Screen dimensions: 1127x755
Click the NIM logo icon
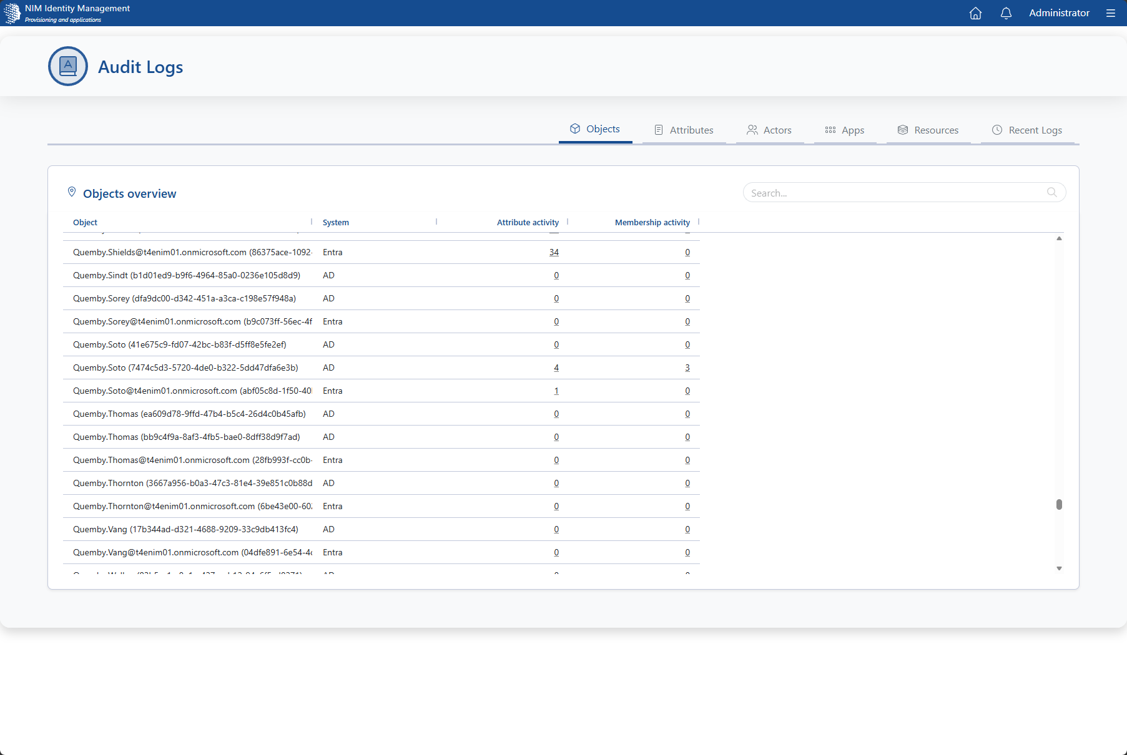point(12,13)
